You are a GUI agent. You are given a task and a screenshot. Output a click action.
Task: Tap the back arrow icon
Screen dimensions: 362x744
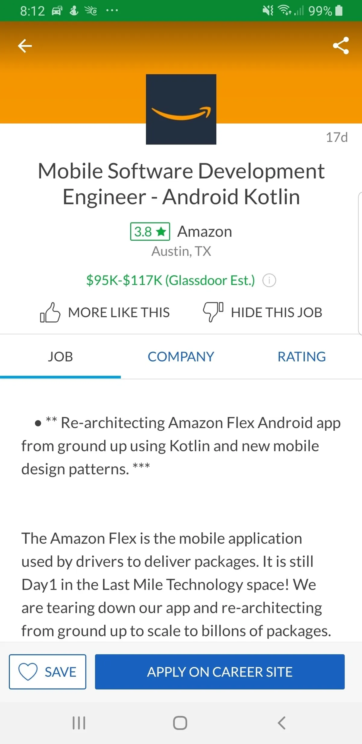[25, 46]
